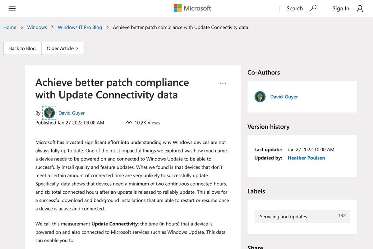This screenshot has width=373, height=249.
Task: Click the Last update date value
Action: pos(311,150)
